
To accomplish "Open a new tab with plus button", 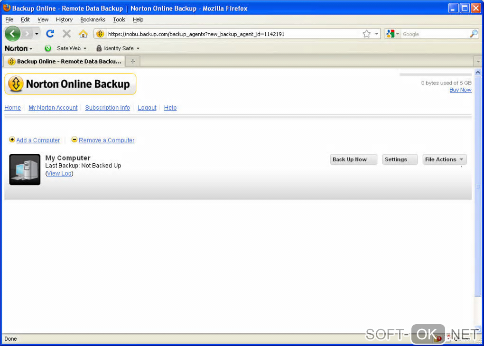I will 133,61.
